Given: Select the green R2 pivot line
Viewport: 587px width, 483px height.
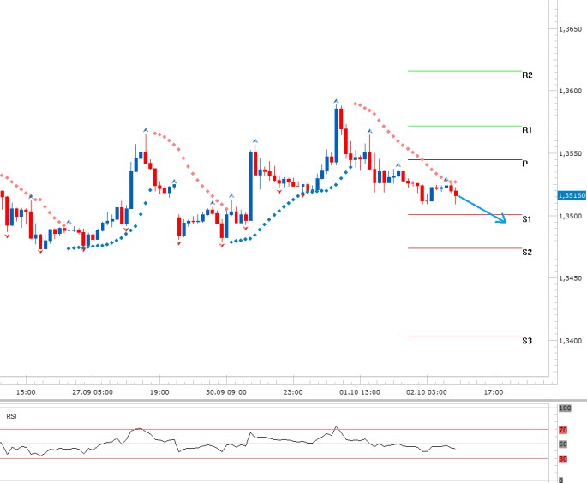Looking at the screenshot, I should coord(464,71).
